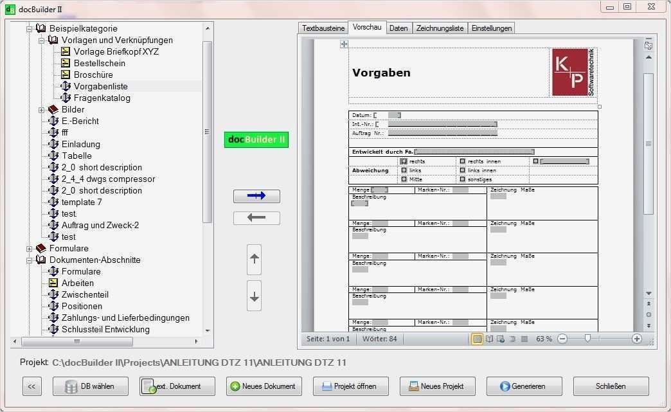Select 2_4_4 dwgs compressor tree item

(x=108, y=179)
